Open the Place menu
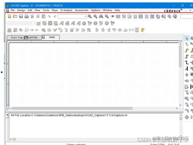The image size is (193, 145). (55, 10)
